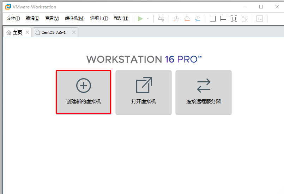Click the revert to snapshot icon
This screenshot has width=284, height=194.
[187, 19]
